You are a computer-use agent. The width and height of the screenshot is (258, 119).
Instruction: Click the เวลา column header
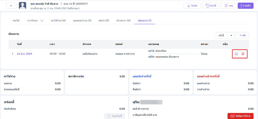tap(52, 44)
